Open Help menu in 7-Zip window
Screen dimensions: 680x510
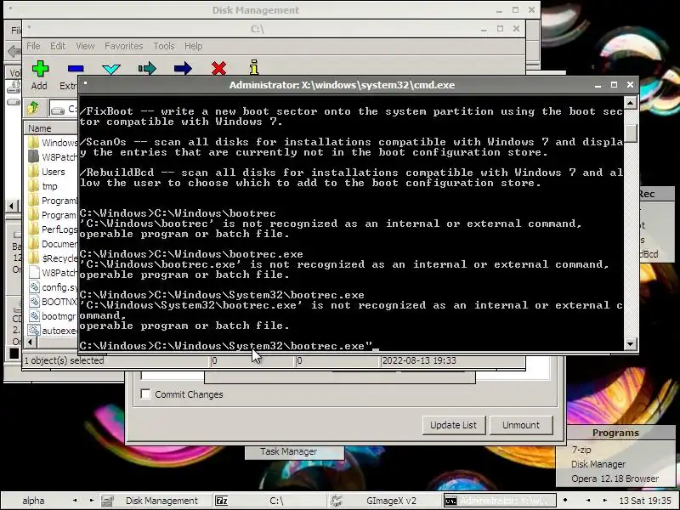[x=194, y=46]
